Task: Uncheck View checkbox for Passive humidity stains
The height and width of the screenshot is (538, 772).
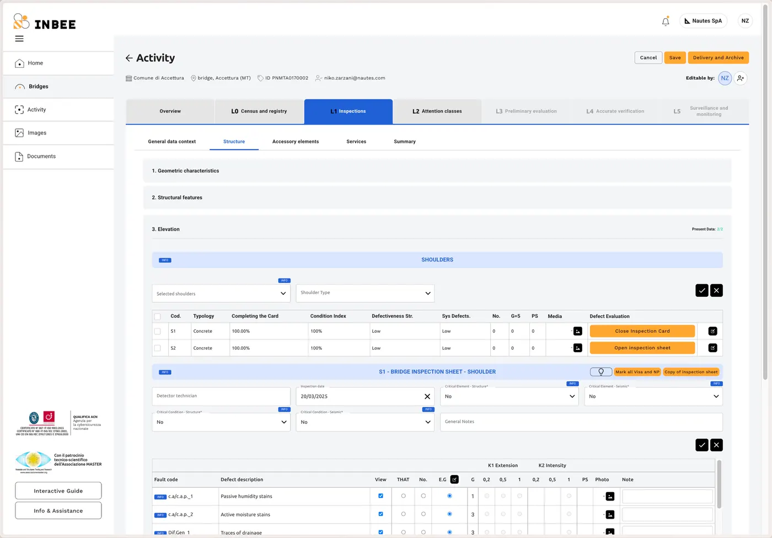Action: pyautogui.click(x=380, y=496)
